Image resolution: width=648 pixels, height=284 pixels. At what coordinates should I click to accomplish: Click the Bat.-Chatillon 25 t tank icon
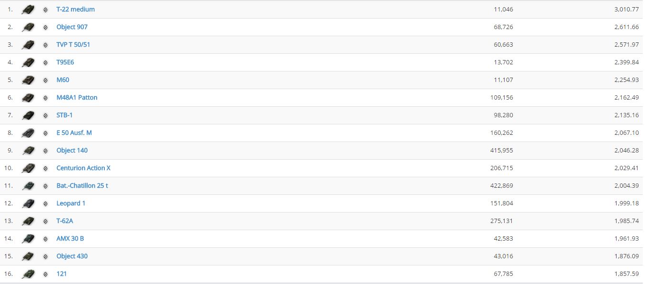[28, 186]
